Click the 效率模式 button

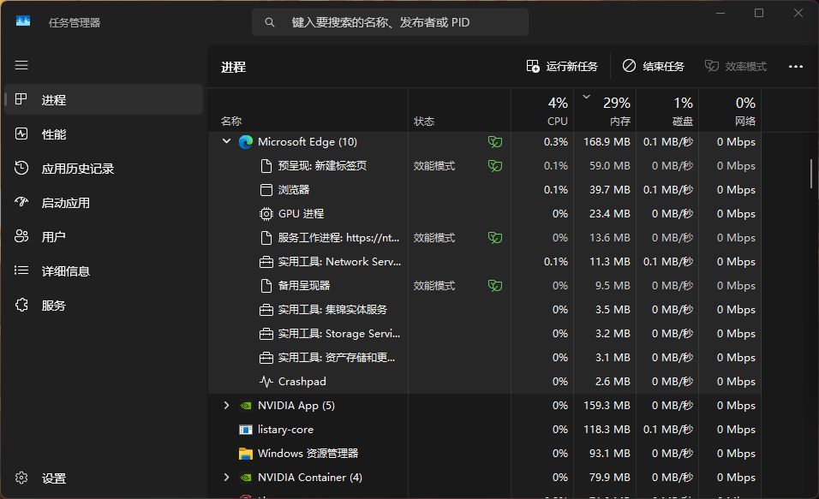pos(735,66)
